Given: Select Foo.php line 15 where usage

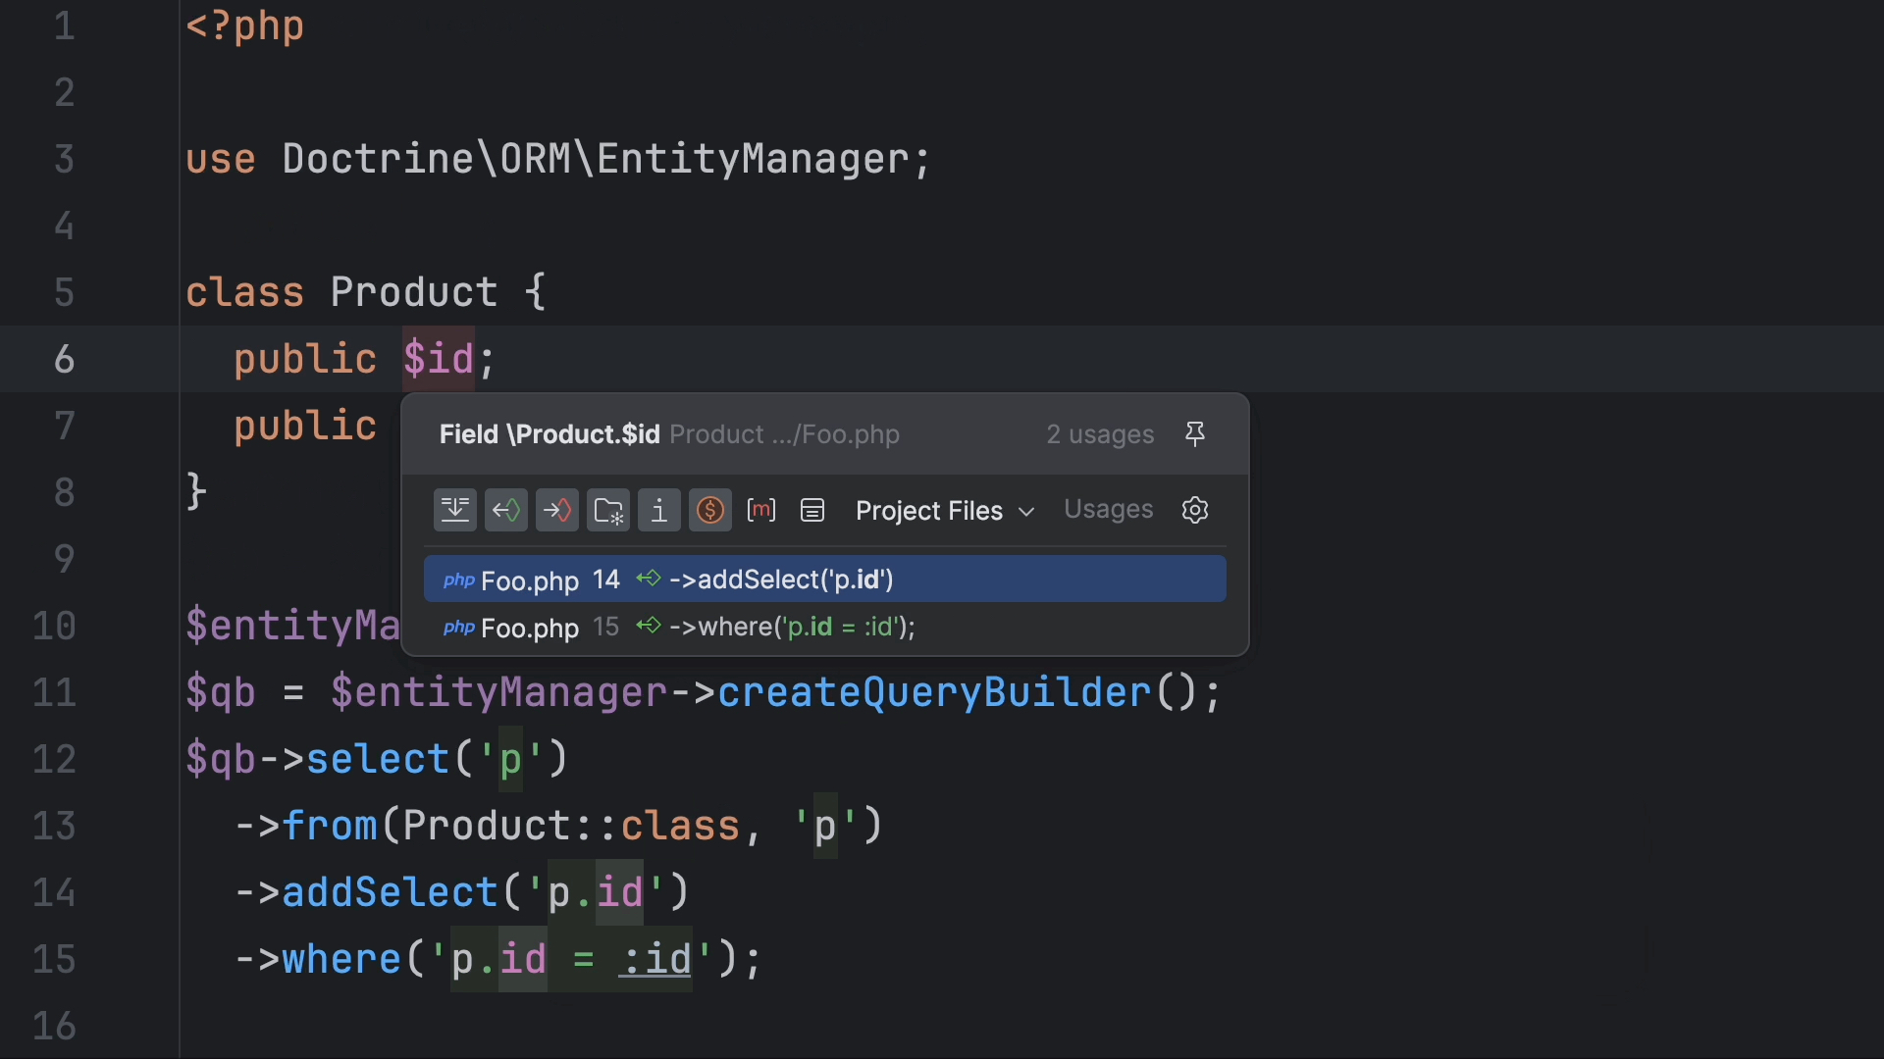Looking at the screenshot, I should (x=824, y=627).
